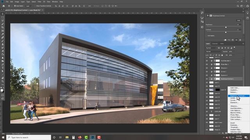Click the clip to layer icon in Properties

(x=225, y=40)
